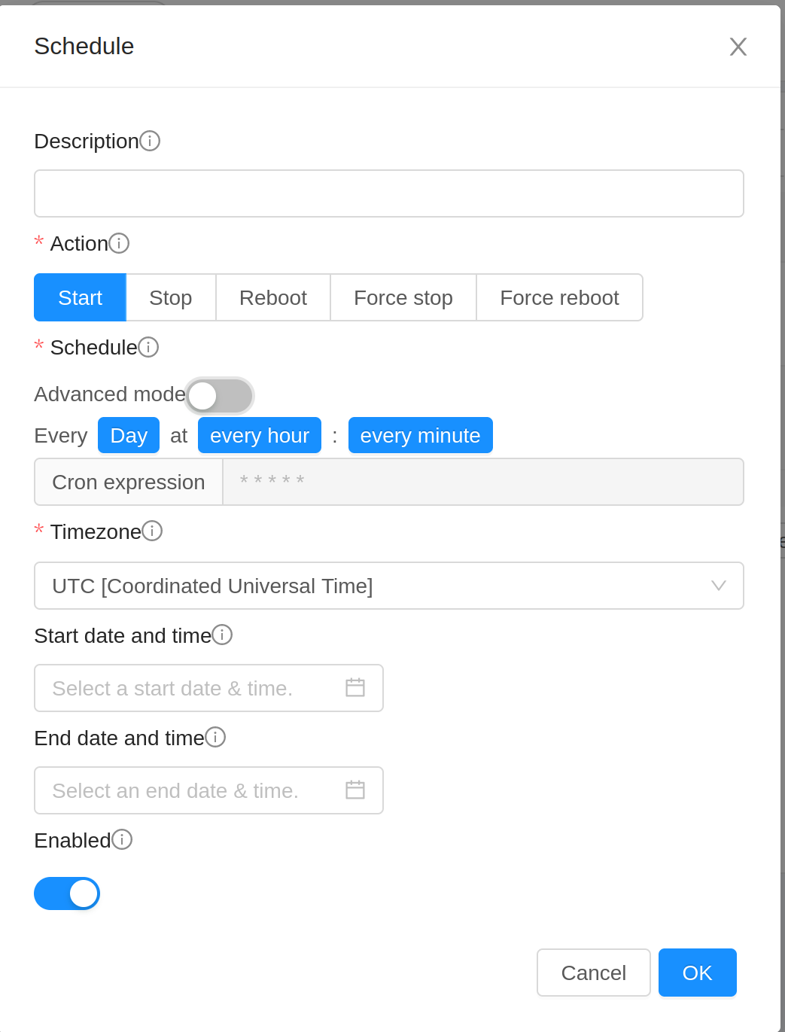This screenshot has height=1032, width=785.
Task: Click the info icon next to Schedule
Action: (x=148, y=347)
